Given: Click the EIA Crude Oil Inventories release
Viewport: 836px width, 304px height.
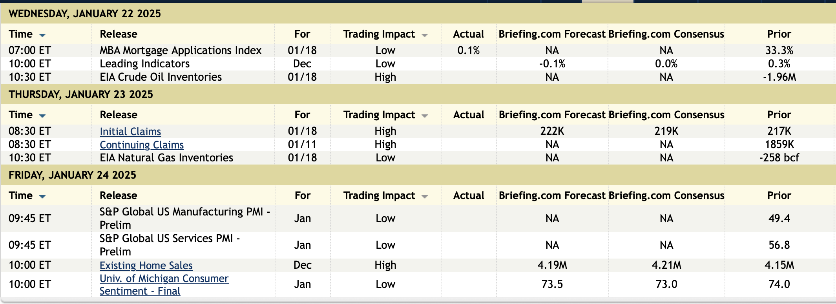Looking at the screenshot, I should click(161, 77).
